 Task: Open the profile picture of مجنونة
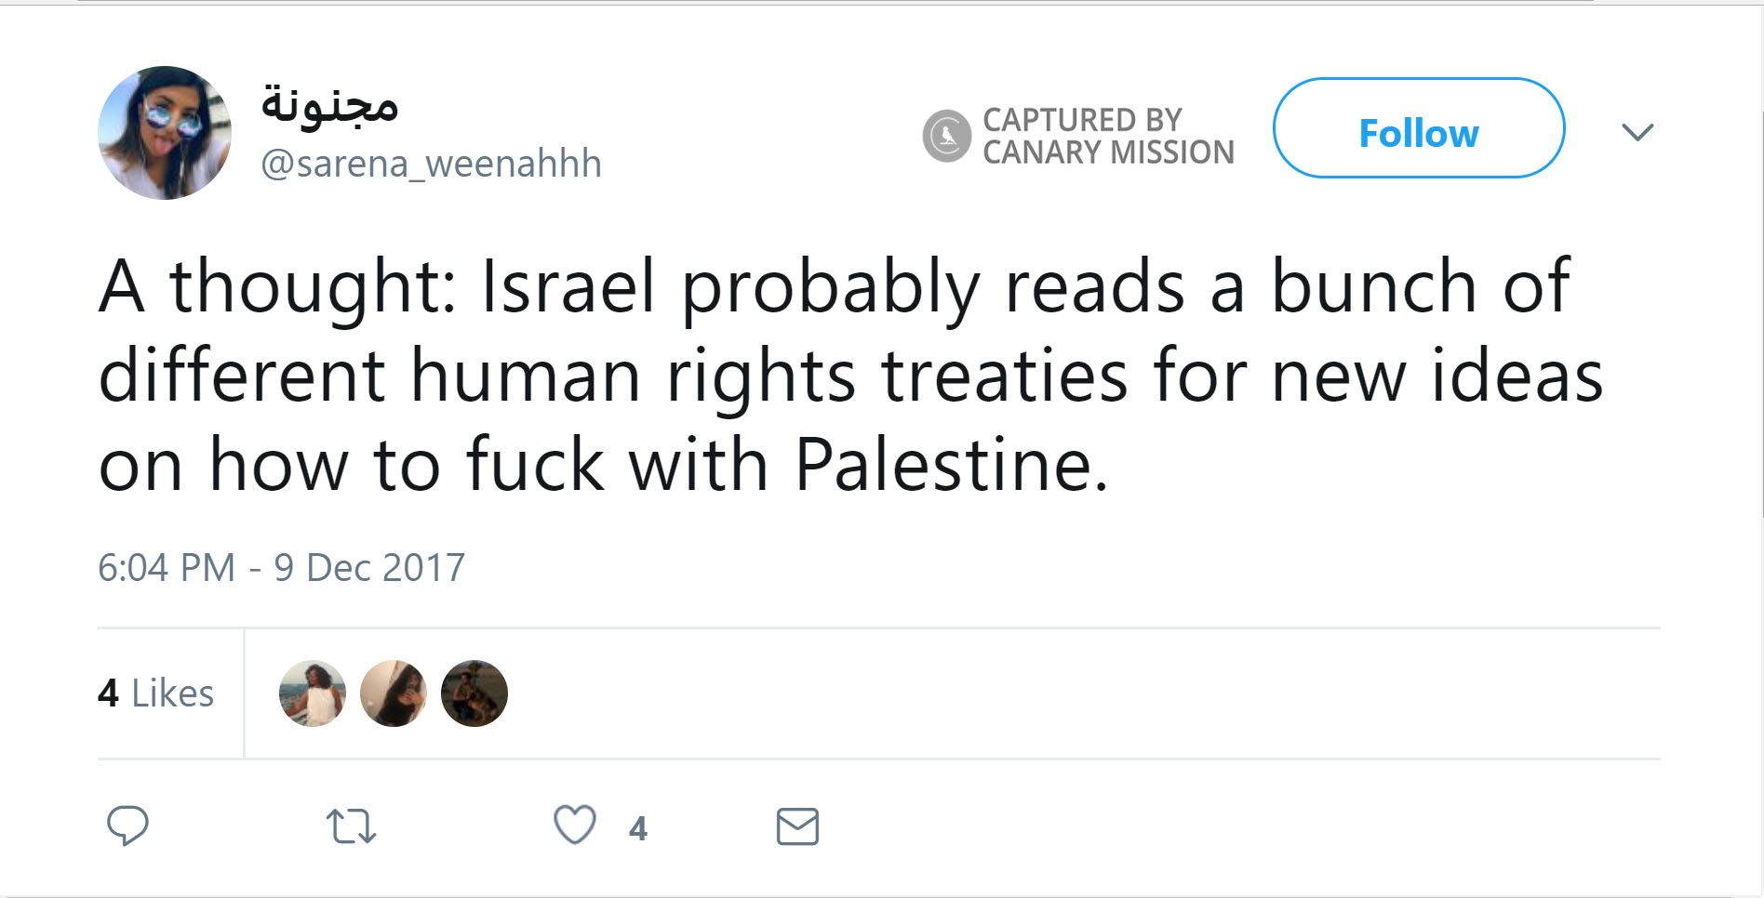click(165, 133)
